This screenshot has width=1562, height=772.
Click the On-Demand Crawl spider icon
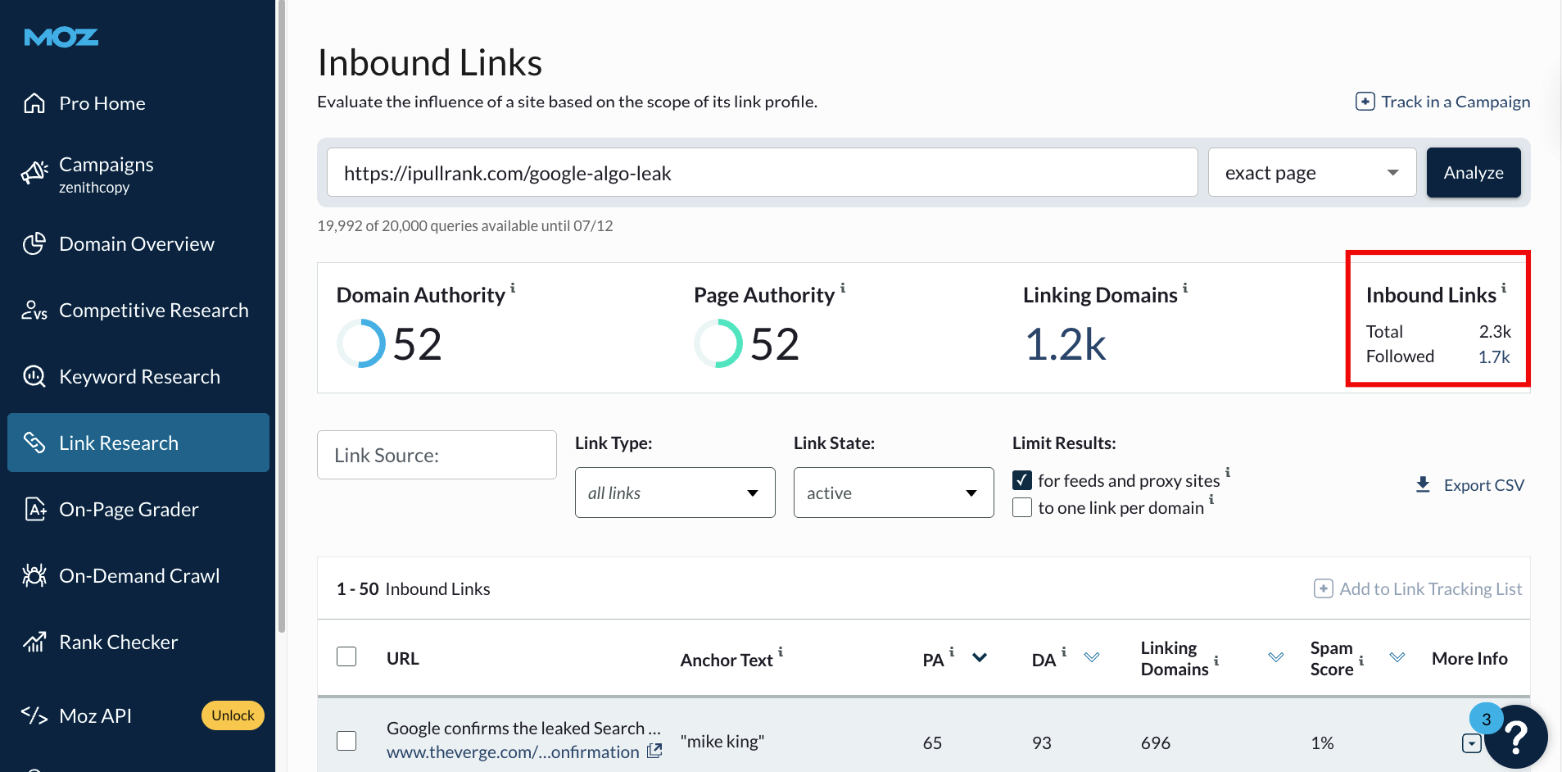pos(34,575)
